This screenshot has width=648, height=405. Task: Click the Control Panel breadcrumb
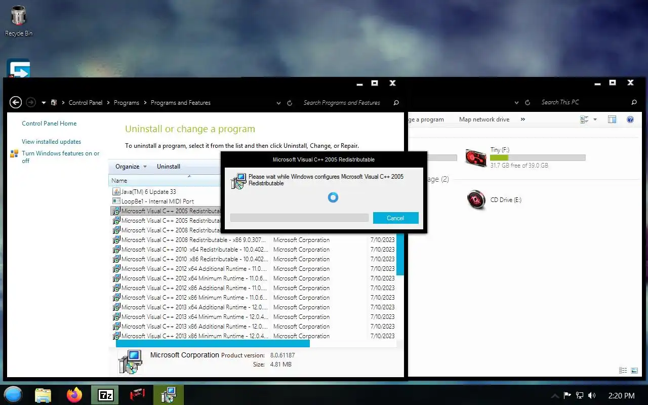(86, 103)
